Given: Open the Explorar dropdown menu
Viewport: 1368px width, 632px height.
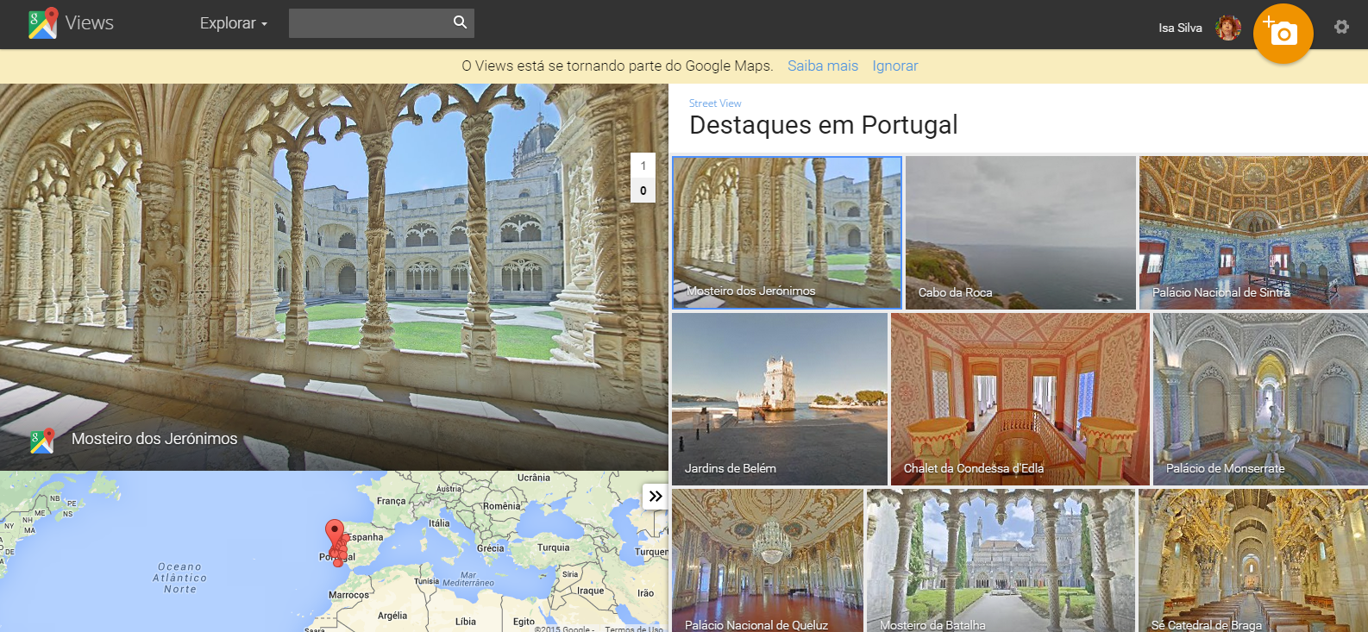Looking at the screenshot, I should (234, 23).
